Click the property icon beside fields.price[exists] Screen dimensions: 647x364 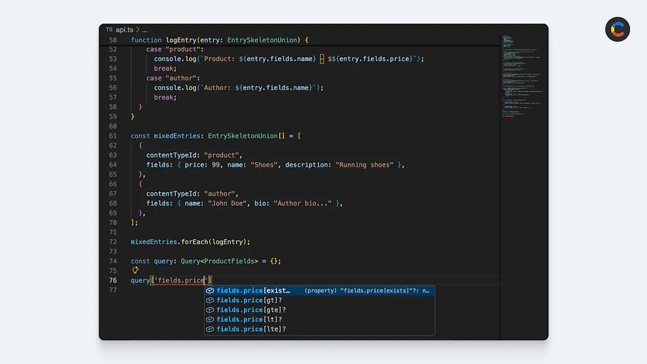[x=210, y=290]
